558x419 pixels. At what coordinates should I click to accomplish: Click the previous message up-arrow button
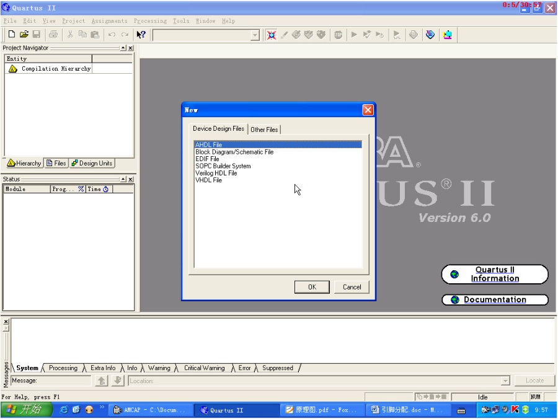coord(102,381)
